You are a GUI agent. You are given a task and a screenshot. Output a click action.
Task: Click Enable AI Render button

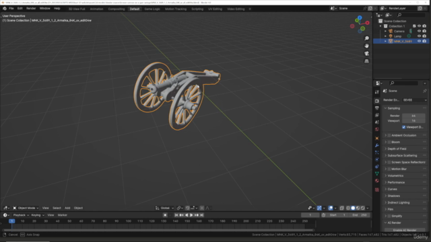click(405, 230)
